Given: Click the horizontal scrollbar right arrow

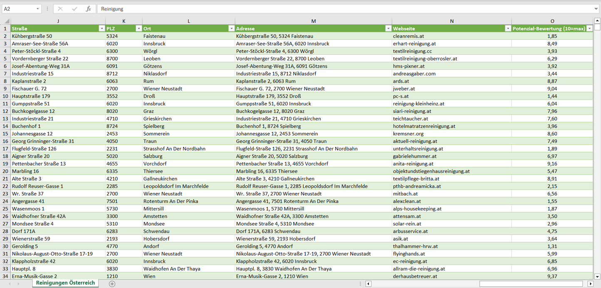Looking at the screenshot, I should 590,284.
